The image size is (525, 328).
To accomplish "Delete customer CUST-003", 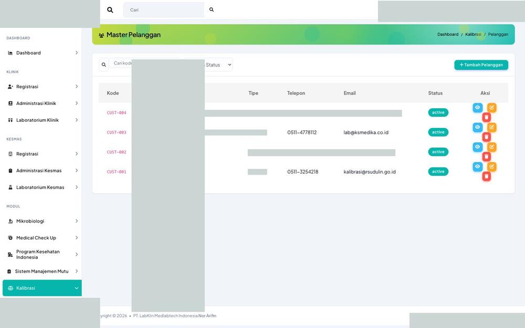I will pyautogui.click(x=487, y=137).
